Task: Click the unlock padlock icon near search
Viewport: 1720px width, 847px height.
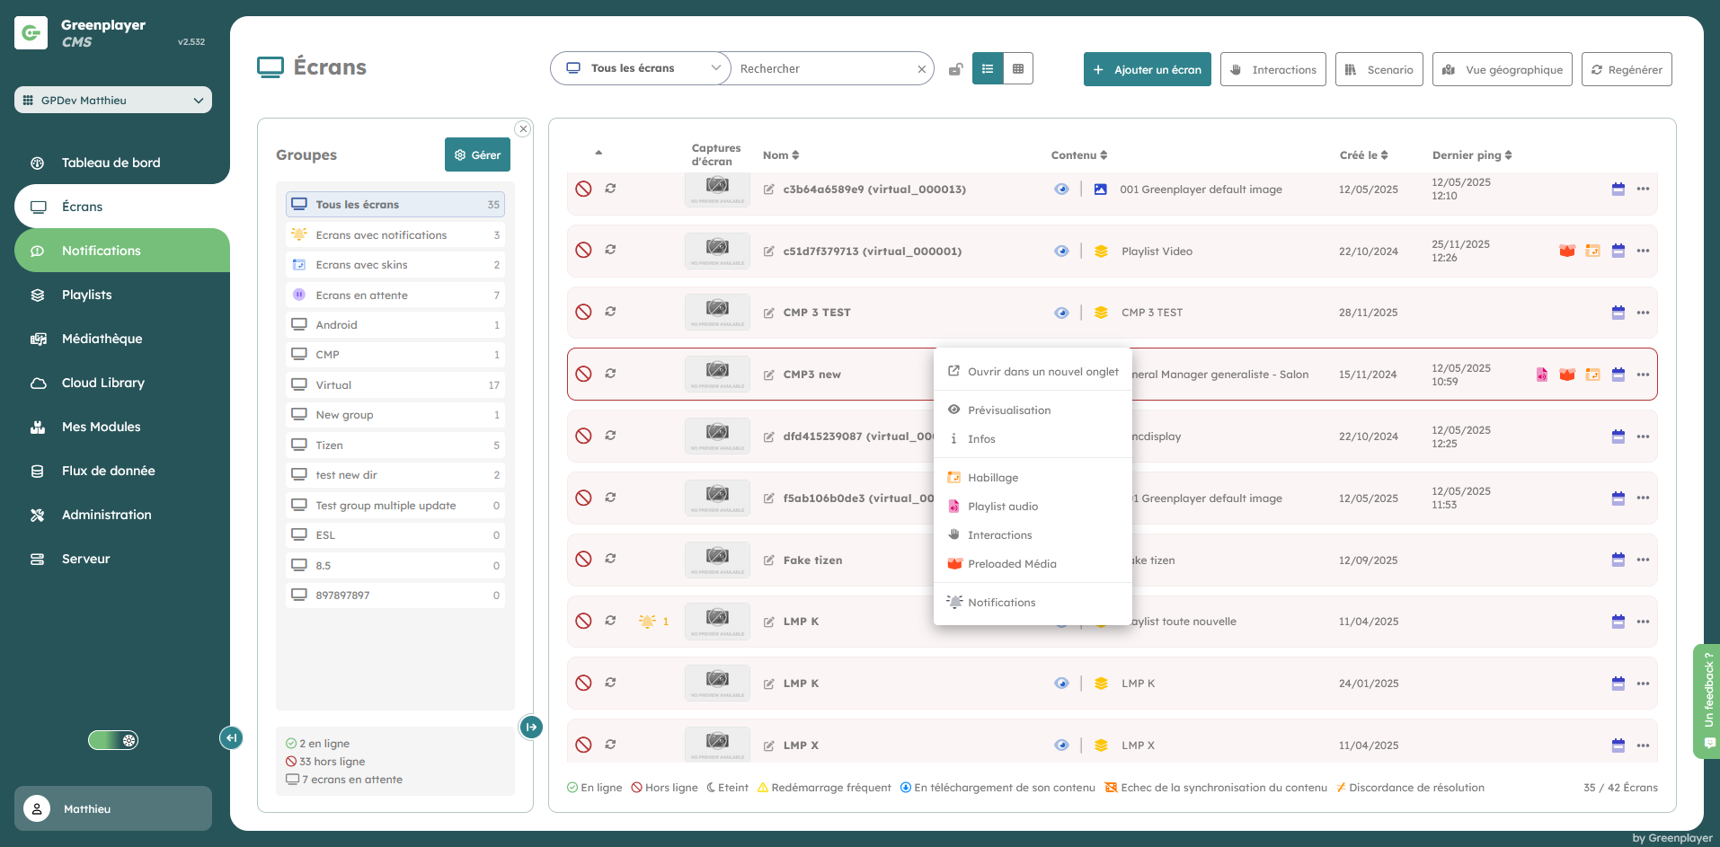Action: 956,69
